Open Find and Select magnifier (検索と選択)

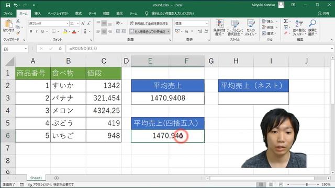[312, 28]
